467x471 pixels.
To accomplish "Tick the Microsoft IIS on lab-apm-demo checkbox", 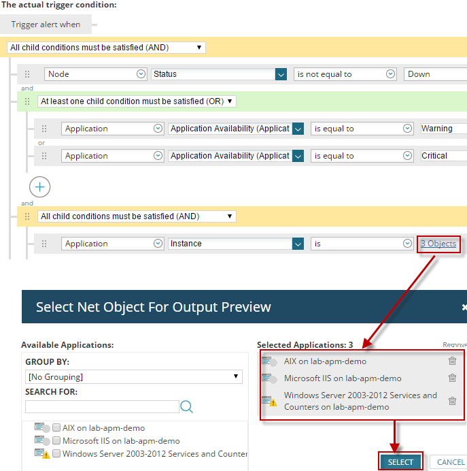I will [56, 441].
